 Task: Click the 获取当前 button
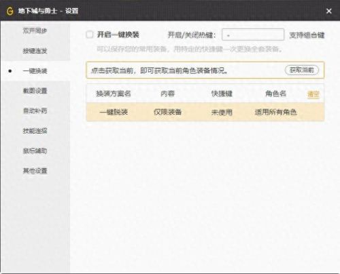pyautogui.click(x=302, y=70)
